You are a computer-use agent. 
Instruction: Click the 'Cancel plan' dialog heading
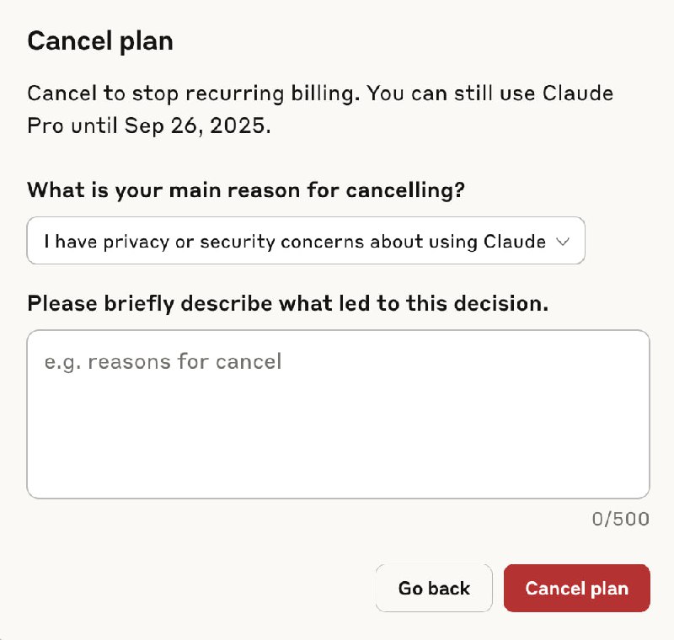[x=100, y=40]
